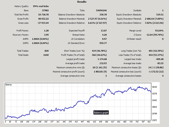The height and width of the screenshot is (127, 169).
Task: Click the Symbols label
Action: 137,11
